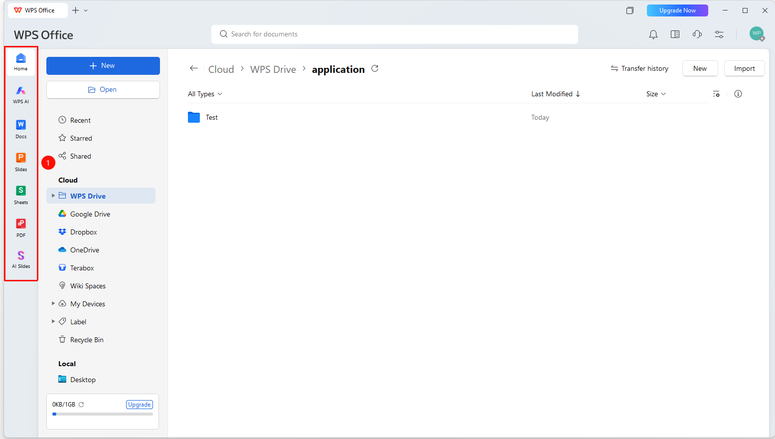Click the Upgrade Now button
Viewport: 775px width, 439px height.
(x=677, y=10)
